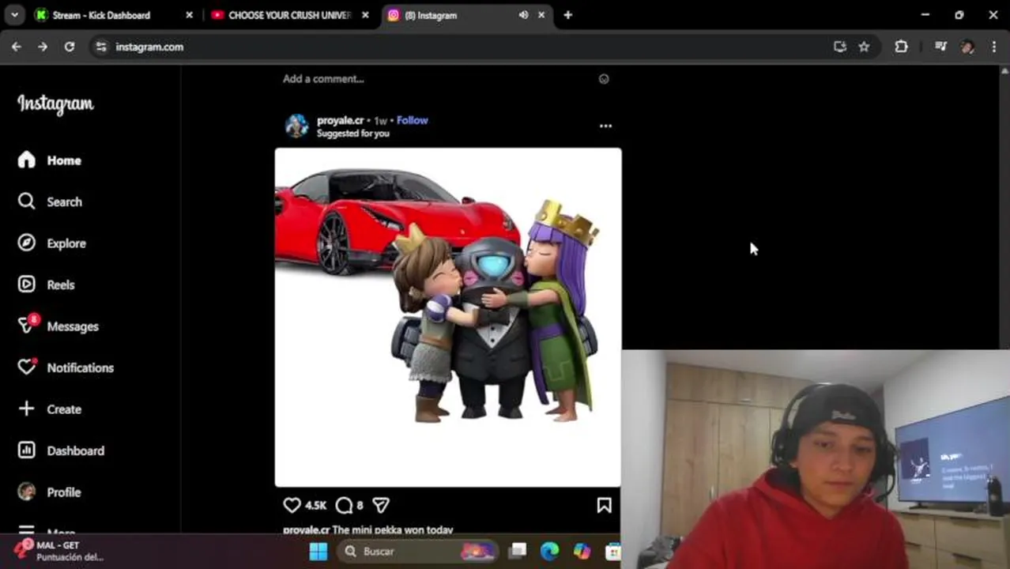Click proyale.cr in the caption

[306, 530]
